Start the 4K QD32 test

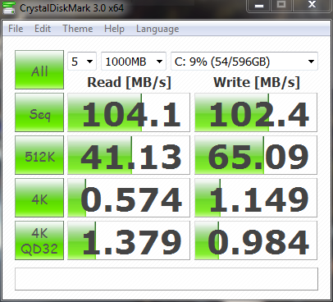coord(39,240)
